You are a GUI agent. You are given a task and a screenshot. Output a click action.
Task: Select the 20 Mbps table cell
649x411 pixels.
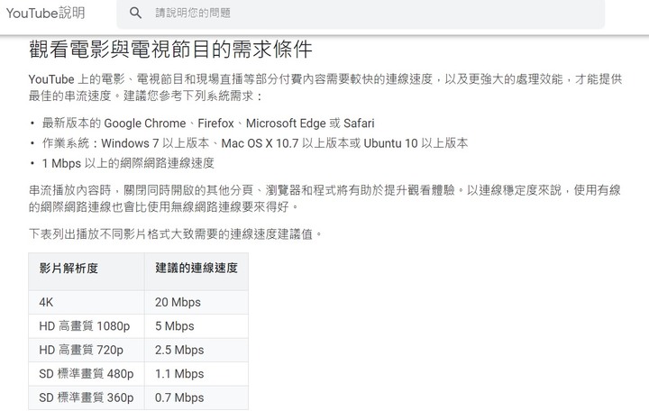pyautogui.click(x=197, y=302)
